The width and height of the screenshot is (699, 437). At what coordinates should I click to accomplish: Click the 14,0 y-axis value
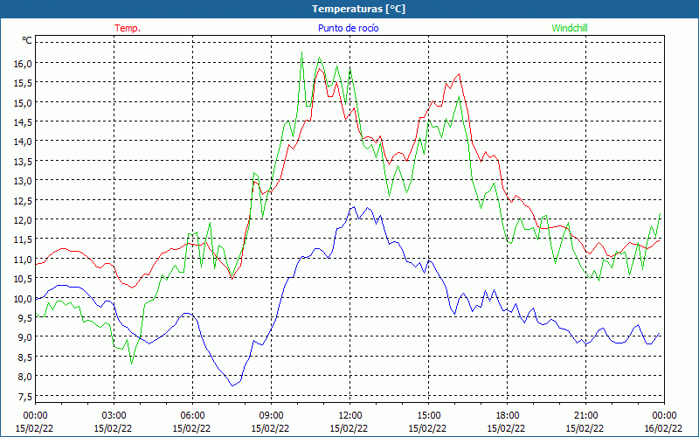24,142
